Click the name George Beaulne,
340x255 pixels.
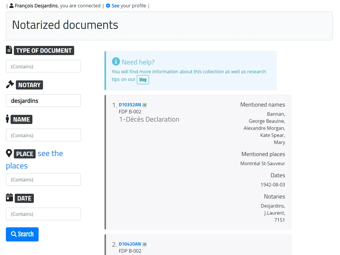267,121
